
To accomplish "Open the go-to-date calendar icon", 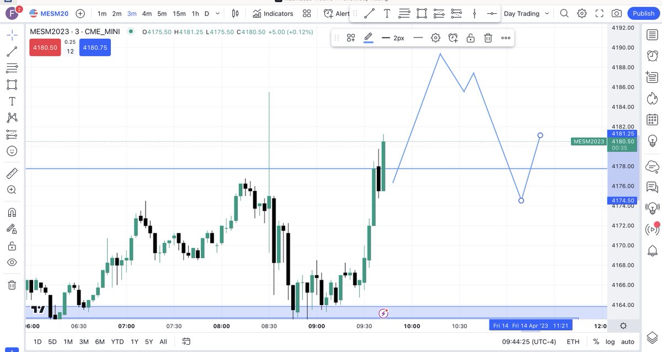I will [186, 342].
